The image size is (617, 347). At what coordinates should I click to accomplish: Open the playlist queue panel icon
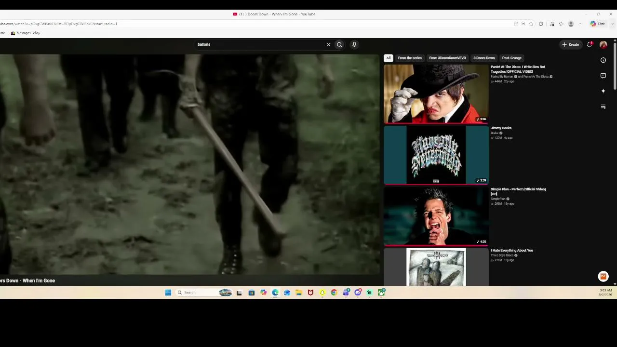603,107
